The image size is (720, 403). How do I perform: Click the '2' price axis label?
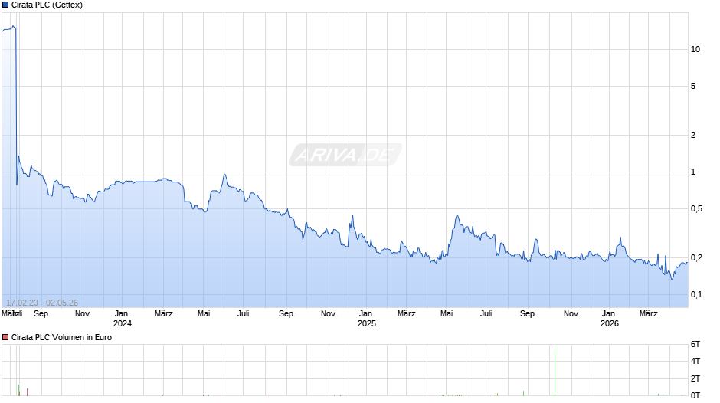tap(693, 135)
